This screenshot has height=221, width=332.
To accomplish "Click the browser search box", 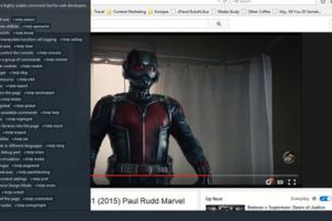I will click(x=273, y=2).
